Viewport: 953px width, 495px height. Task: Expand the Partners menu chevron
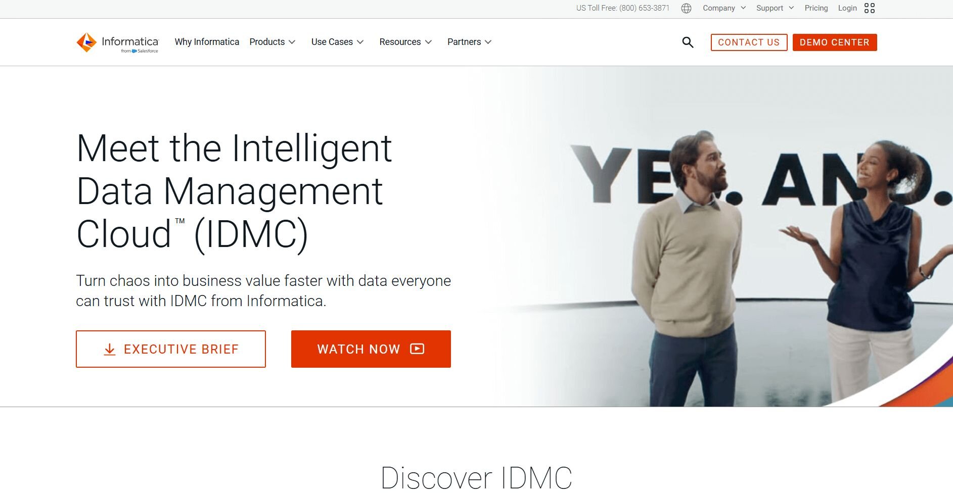point(488,42)
